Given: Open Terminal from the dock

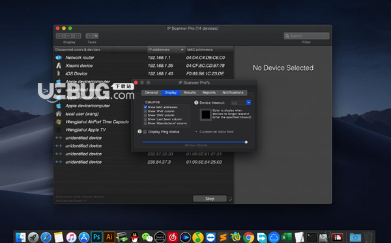Looking at the screenshot, I should tap(311, 237).
